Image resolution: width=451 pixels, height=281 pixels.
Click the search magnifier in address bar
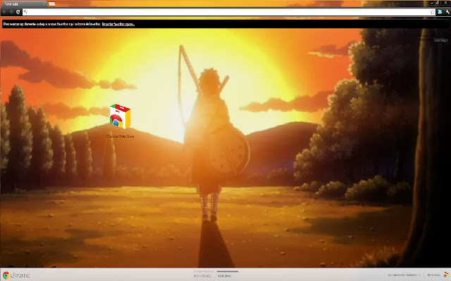click(x=25, y=12)
